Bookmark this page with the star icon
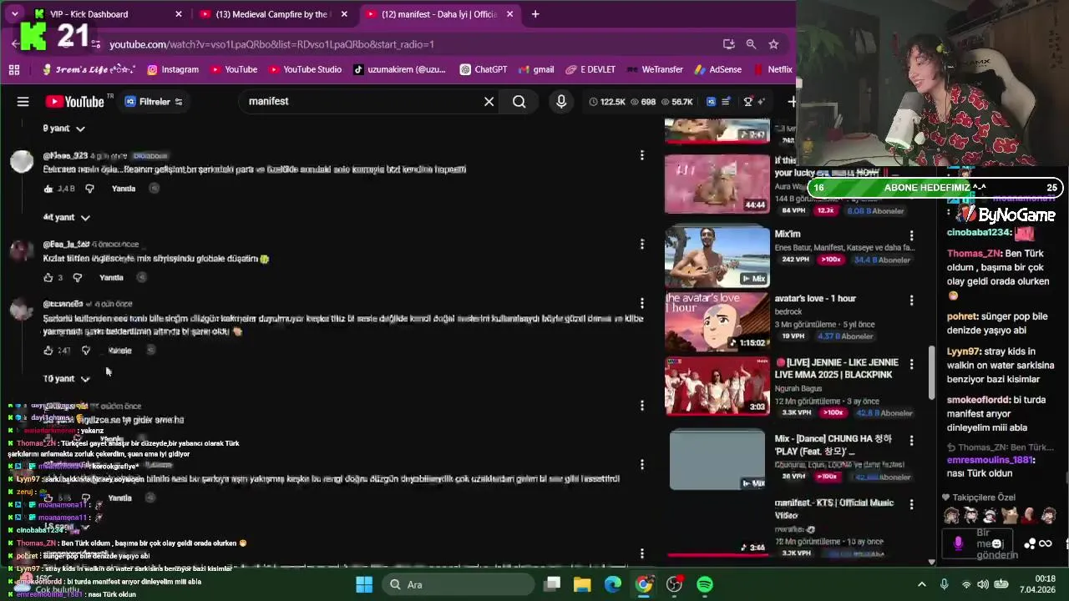 click(773, 44)
